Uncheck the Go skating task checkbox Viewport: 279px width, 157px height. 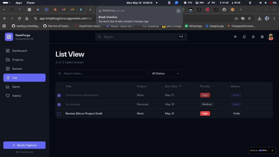(x=59, y=104)
